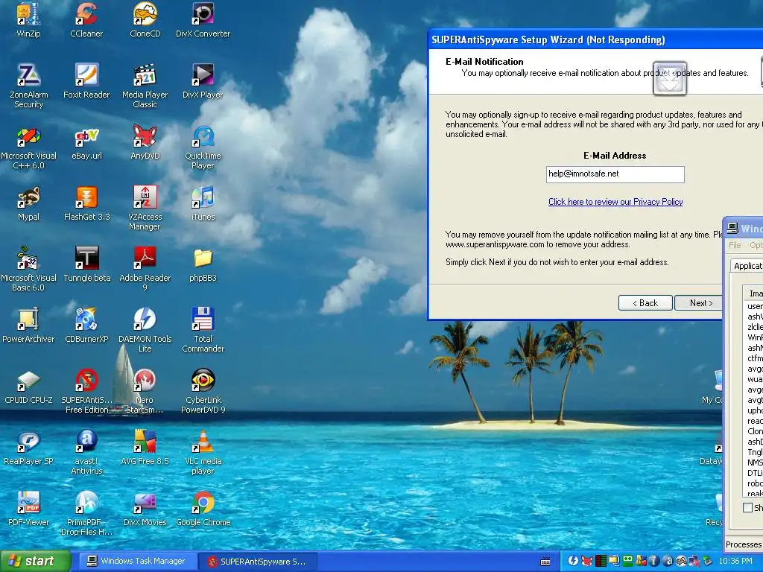
Task: Open File menu in Task Manager
Action: point(735,245)
